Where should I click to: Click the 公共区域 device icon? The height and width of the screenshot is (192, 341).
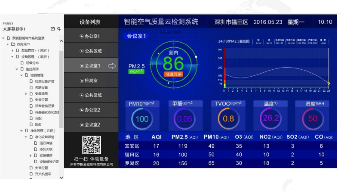pos(81,51)
